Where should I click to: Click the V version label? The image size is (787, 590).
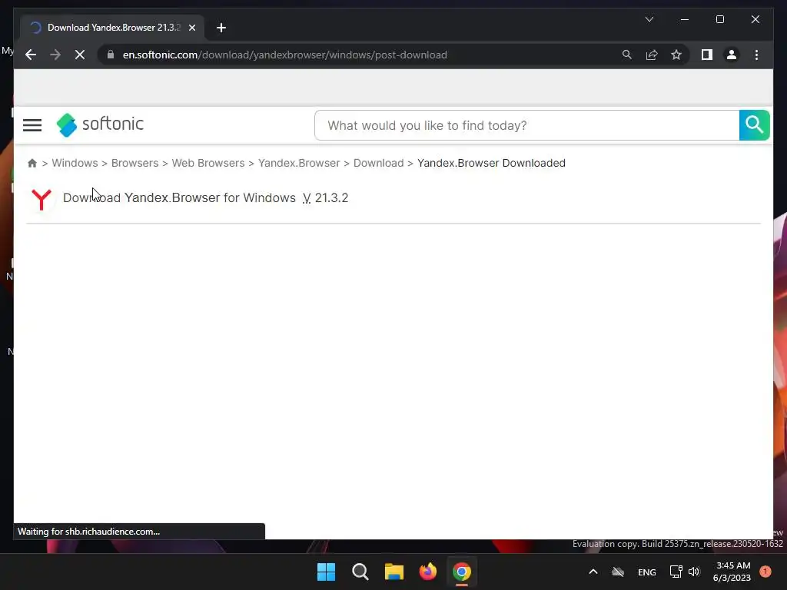coord(307,197)
